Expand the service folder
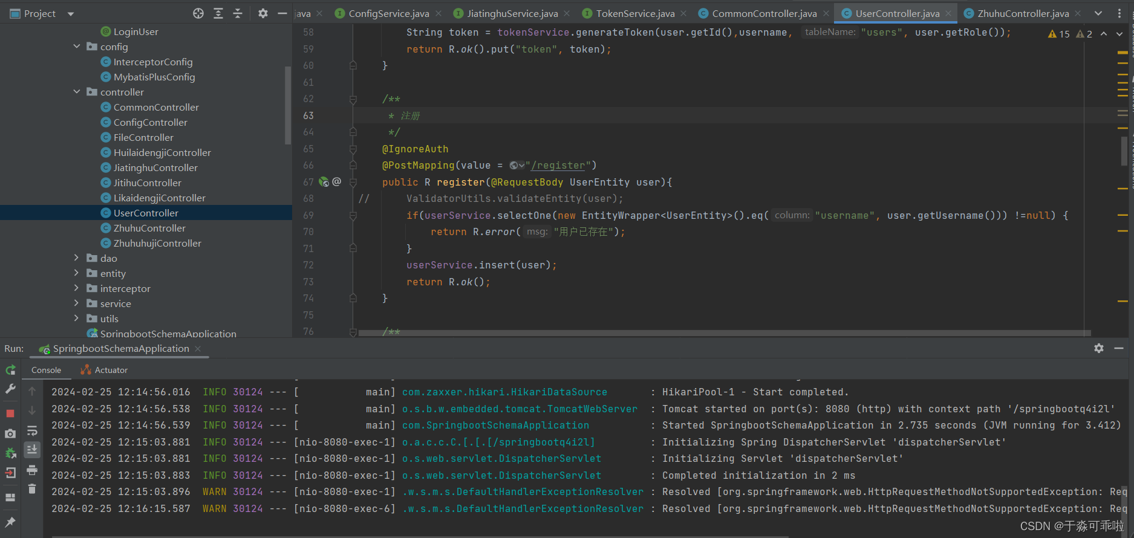 [77, 303]
